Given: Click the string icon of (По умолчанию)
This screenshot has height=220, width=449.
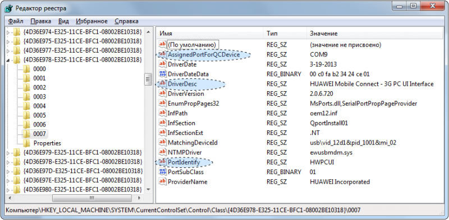Looking at the screenshot, I should (x=163, y=45).
